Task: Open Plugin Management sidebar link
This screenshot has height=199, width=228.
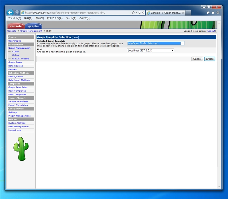Action: tap(19, 116)
